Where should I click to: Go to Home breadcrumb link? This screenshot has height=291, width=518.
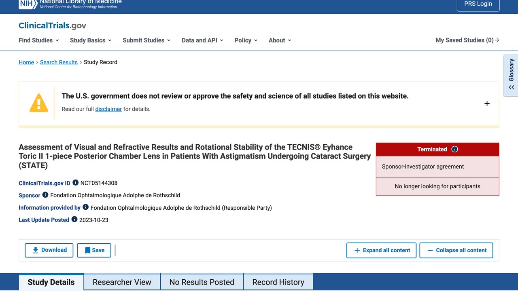click(x=26, y=62)
